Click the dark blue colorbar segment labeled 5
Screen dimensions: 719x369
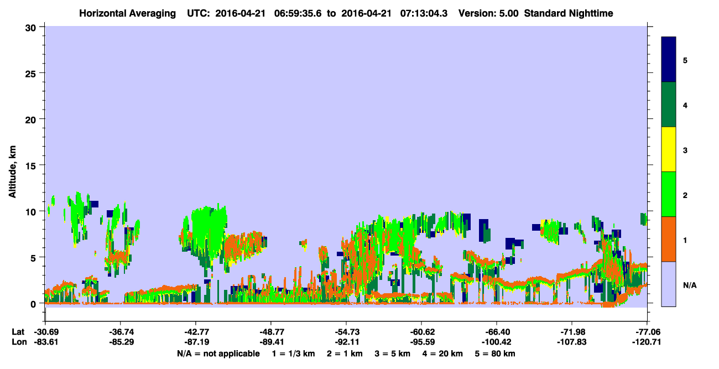pyautogui.click(x=669, y=59)
